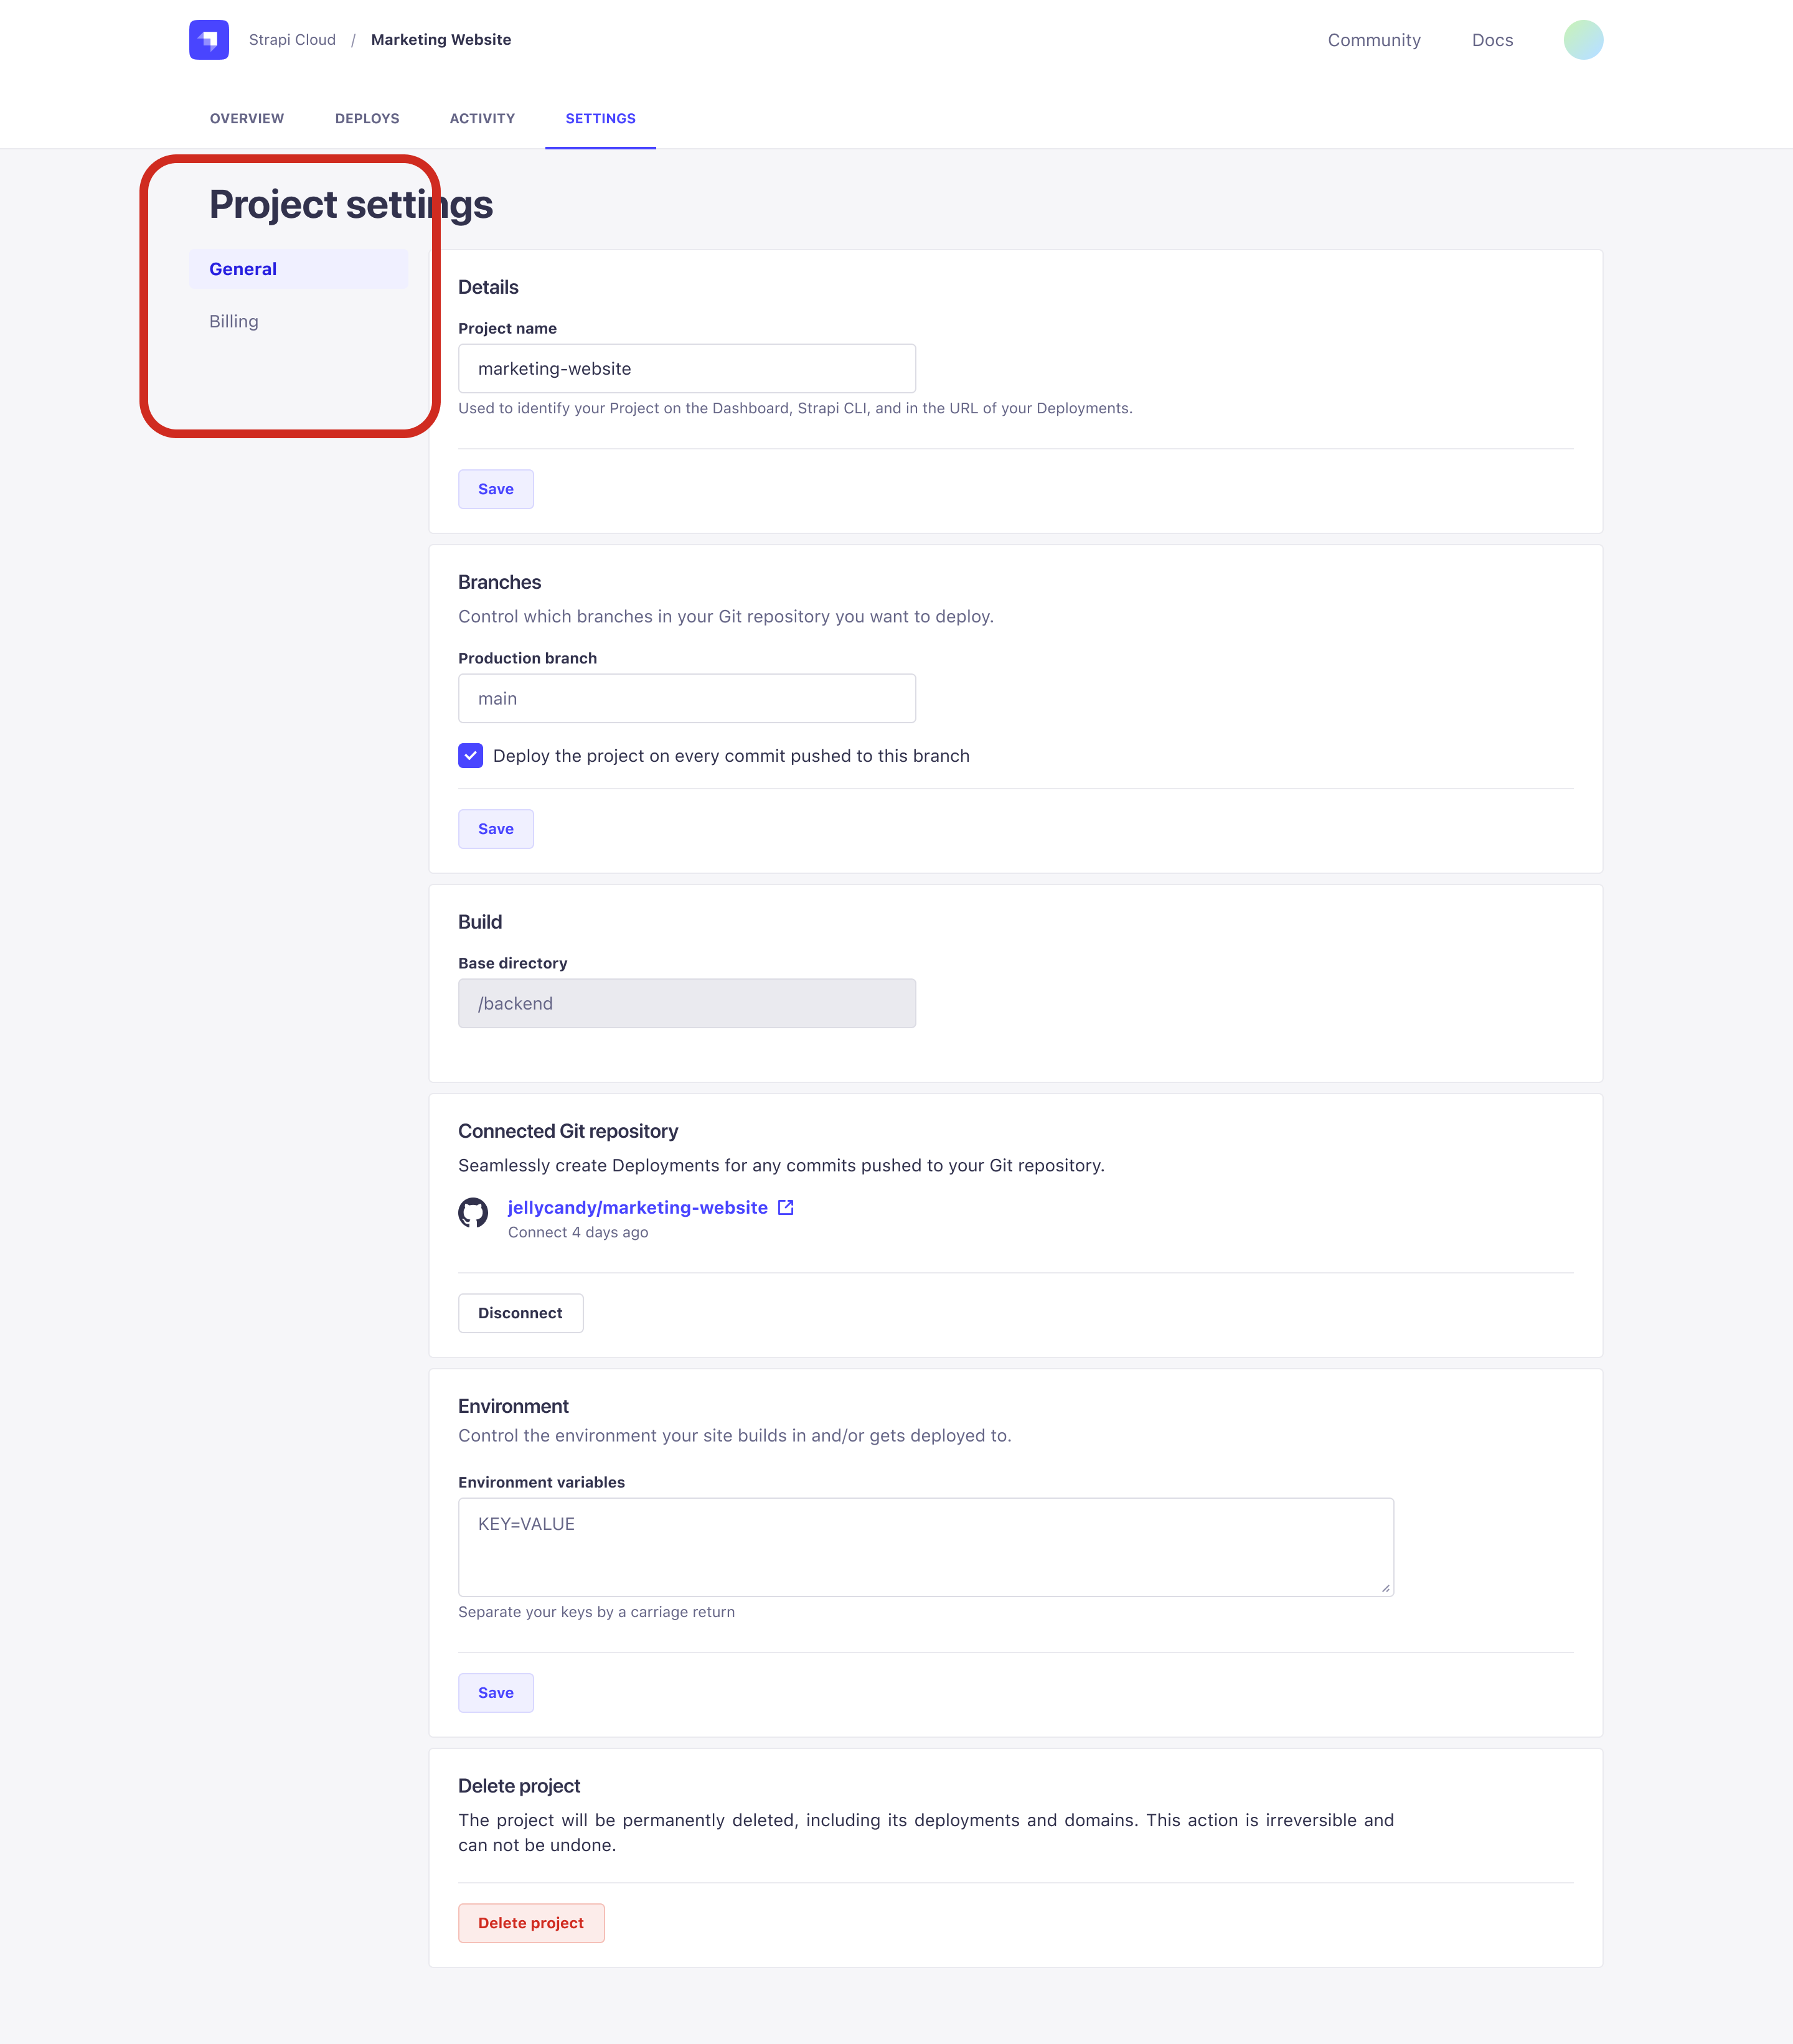
Task: Save the project name changes
Action: pyautogui.click(x=495, y=489)
